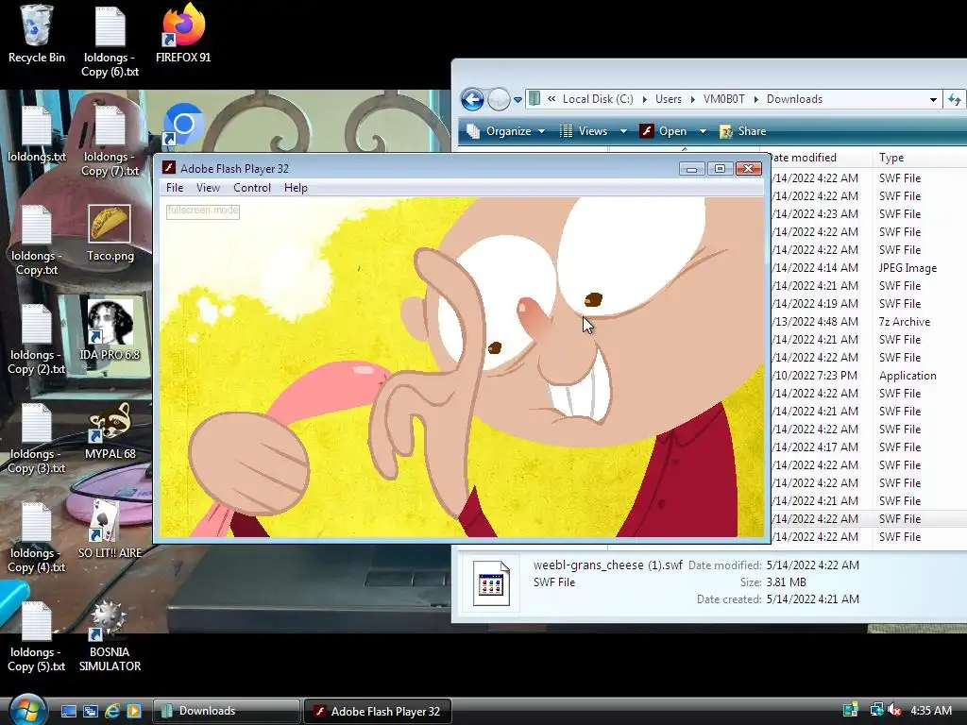Viewport: 967px width, 725px height.
Task: Open the Control menu in Flash Player
Action: pyautogui.click(x=251, y=188)
